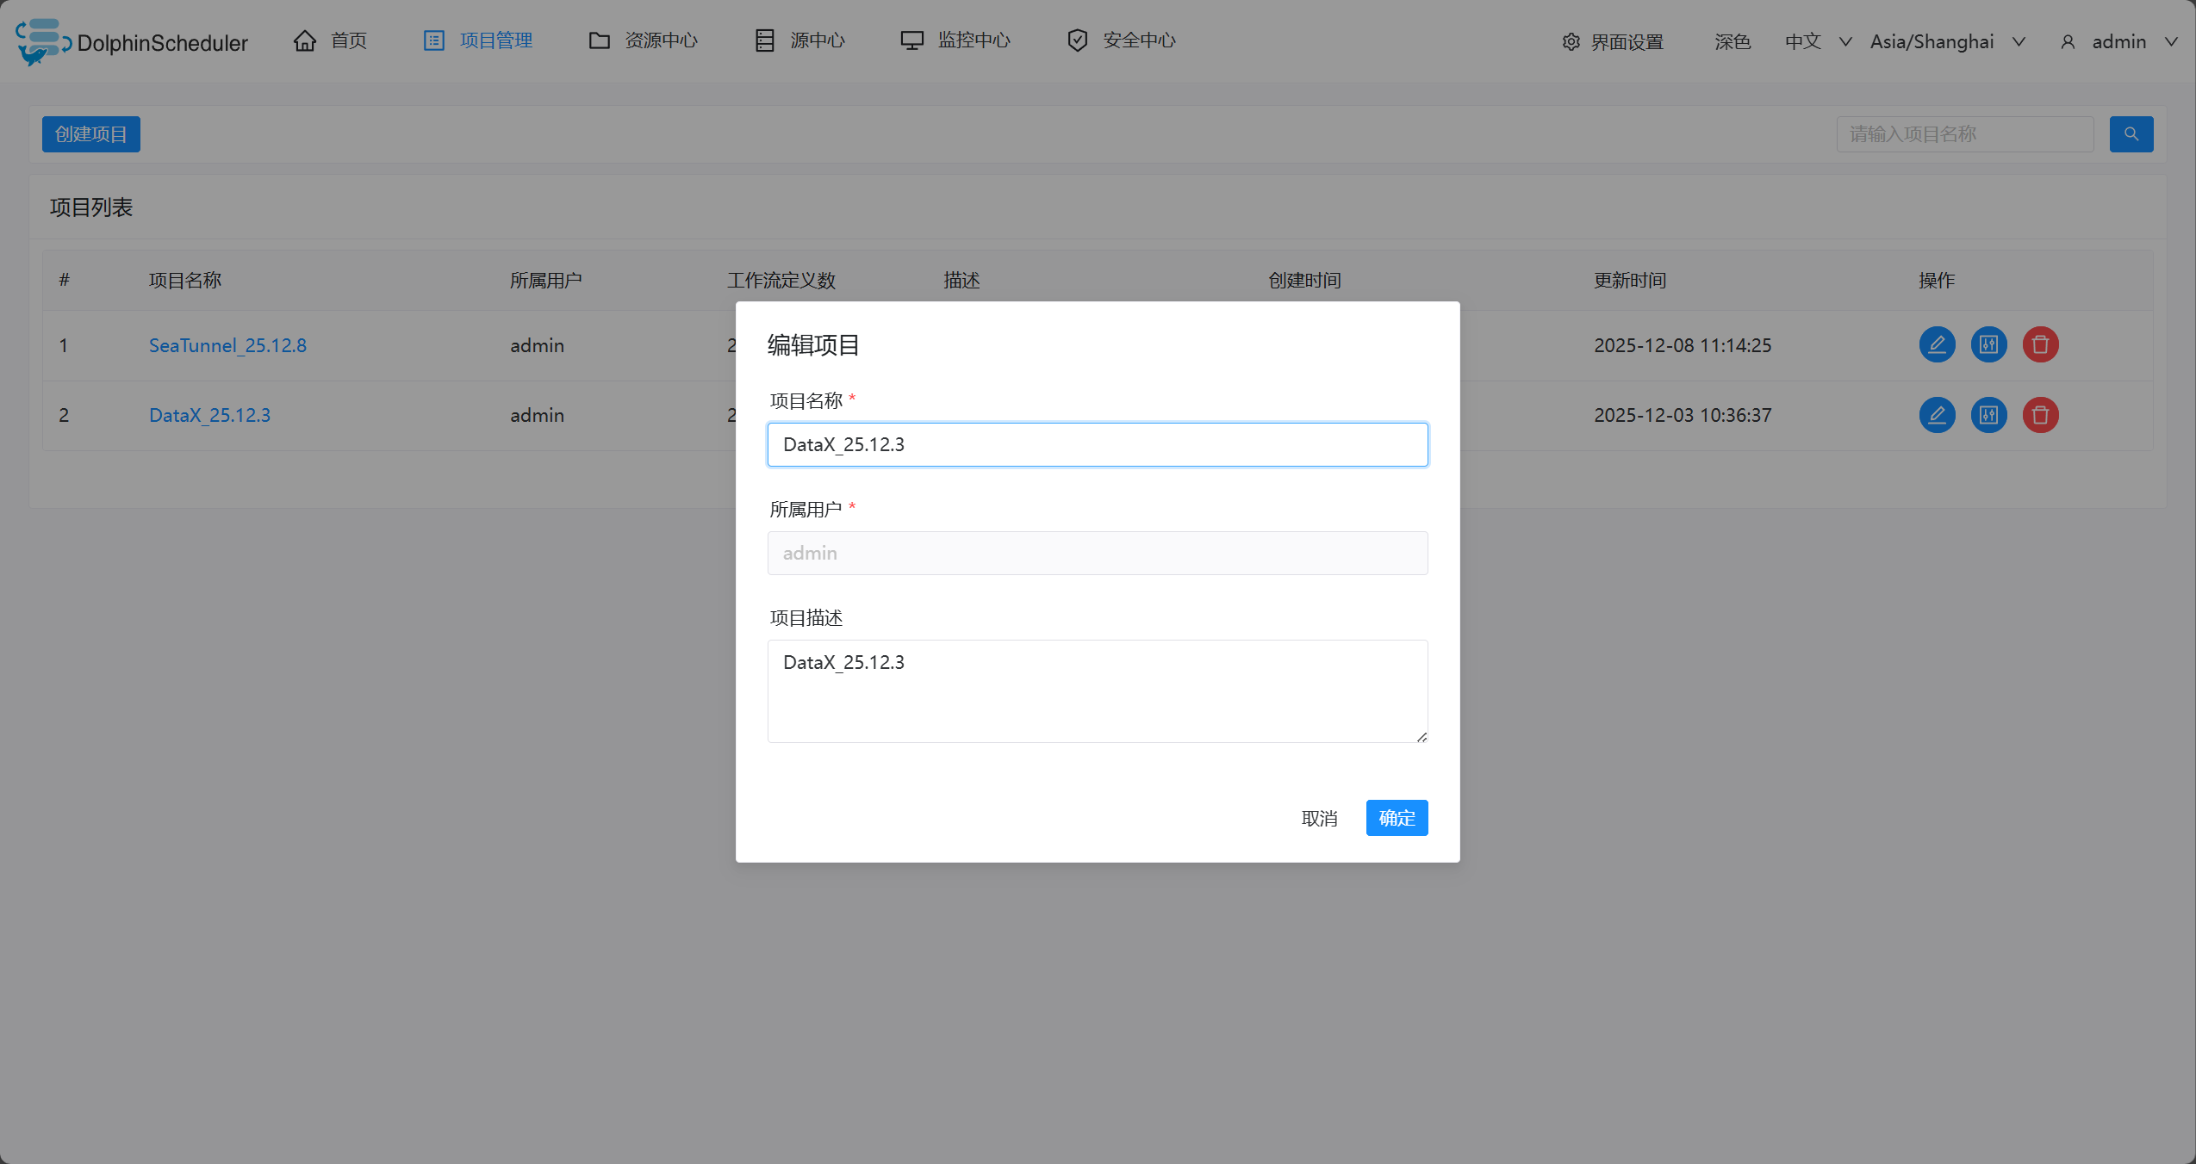Toggle the 深色 dark theme switch
Viewport: 2196px width, 1164px height.
point(1732,41)
